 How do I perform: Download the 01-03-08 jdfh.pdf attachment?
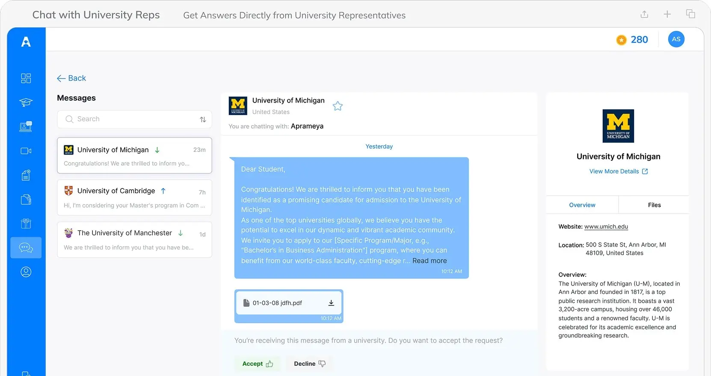pos(331,303)
